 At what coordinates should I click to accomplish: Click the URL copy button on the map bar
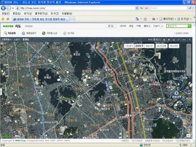(184, 40)
